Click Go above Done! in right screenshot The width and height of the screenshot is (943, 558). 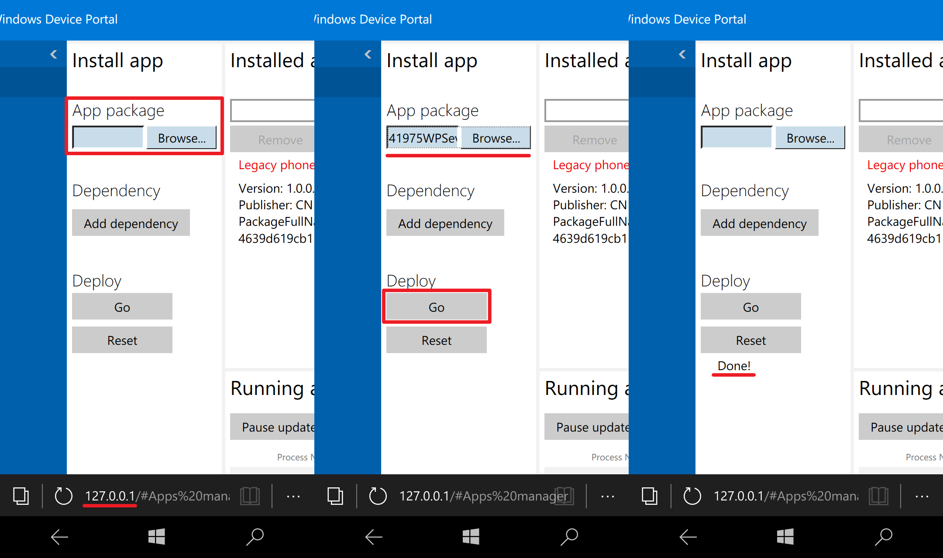tap(751, 306)
